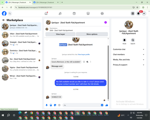Open Microsoft Edge from taskbar
Image resolution: width=150 pixels, height=120 pixels.
(x=20, y=113)
